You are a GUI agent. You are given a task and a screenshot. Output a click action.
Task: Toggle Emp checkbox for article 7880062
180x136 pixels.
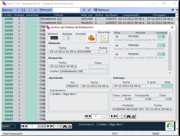[117, 45]
